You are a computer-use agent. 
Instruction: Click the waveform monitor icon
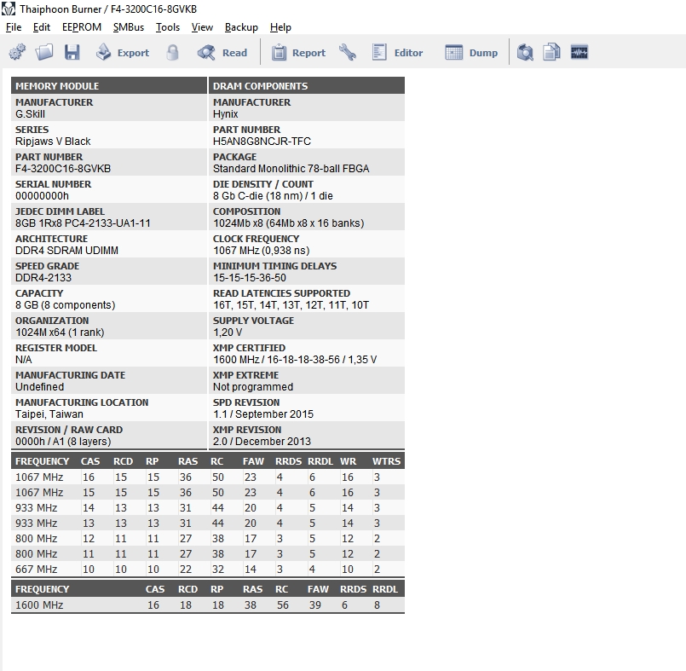tap(579, 53)
